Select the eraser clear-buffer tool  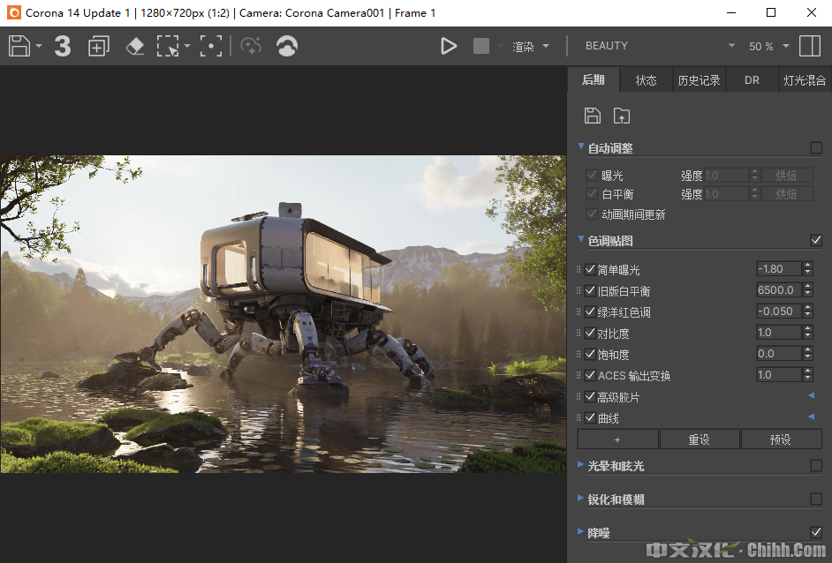tap(134, 46)
